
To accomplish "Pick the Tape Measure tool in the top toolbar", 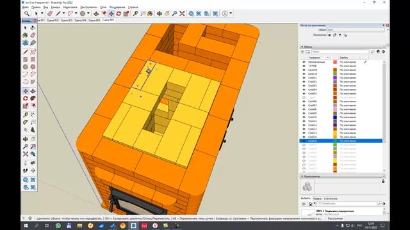I will [135, 13].
